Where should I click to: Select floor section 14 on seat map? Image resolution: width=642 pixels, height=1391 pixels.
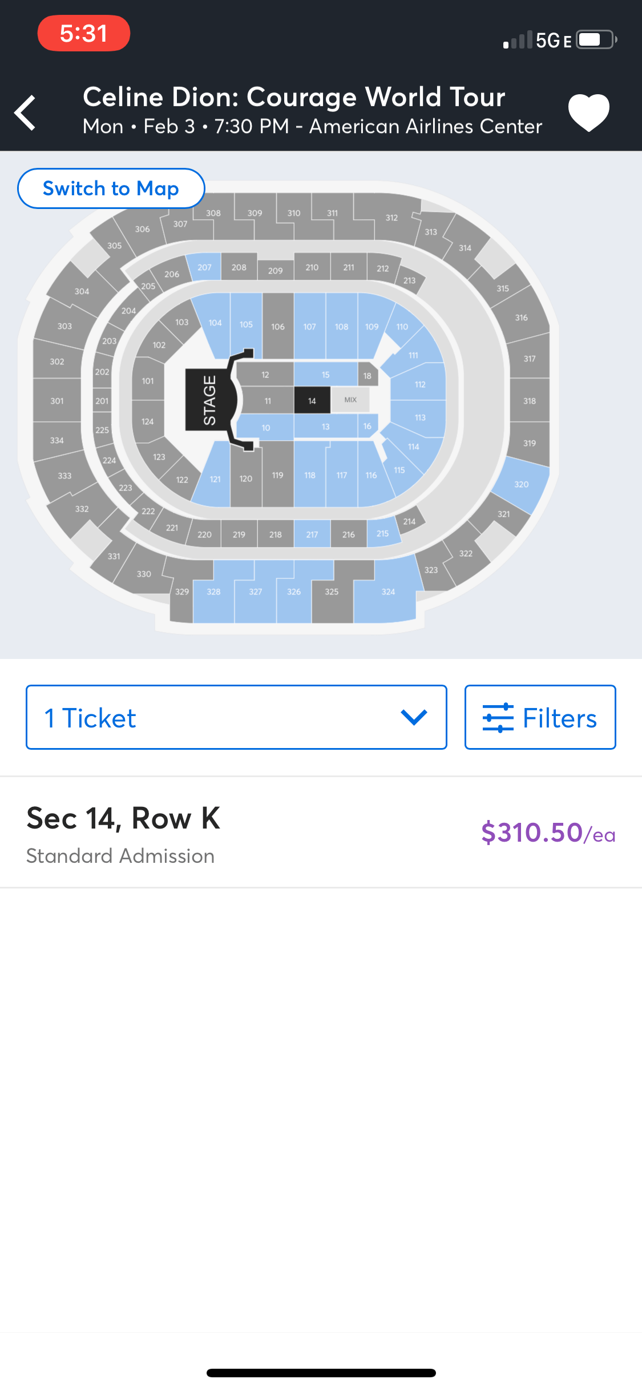(312, 400)
